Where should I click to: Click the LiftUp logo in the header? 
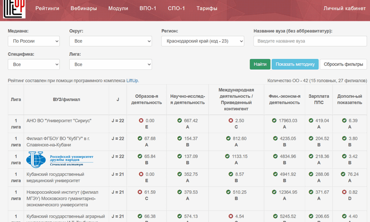point(13,9)
